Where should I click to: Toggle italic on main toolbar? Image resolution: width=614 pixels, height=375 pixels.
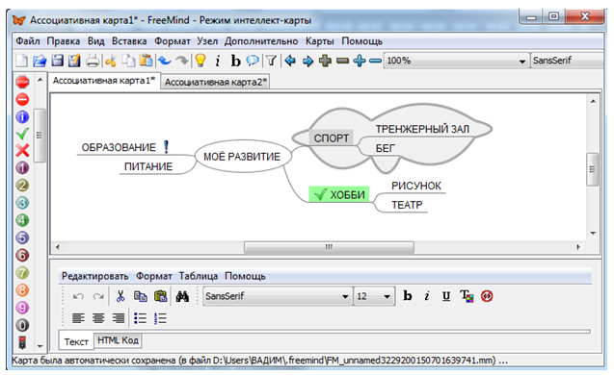pyautogui.click(x=218, y=61)
